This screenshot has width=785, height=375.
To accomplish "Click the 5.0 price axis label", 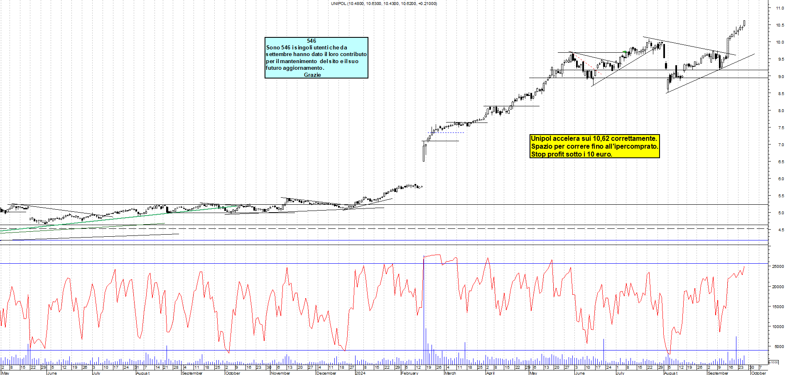I will tap(780, 213).
